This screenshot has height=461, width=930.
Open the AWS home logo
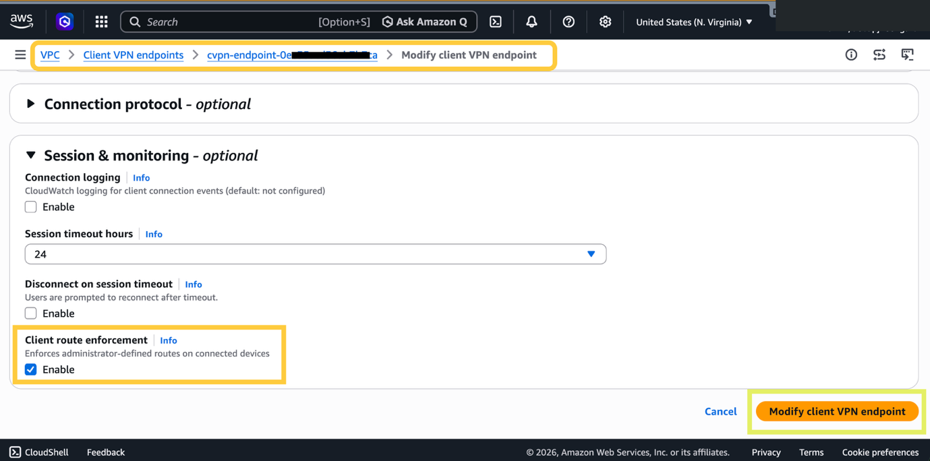point(22,22)
